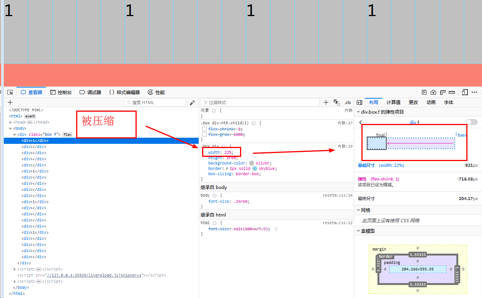Activate the measuring tool ruler icon
482x298 pixels.
(452, 92)
